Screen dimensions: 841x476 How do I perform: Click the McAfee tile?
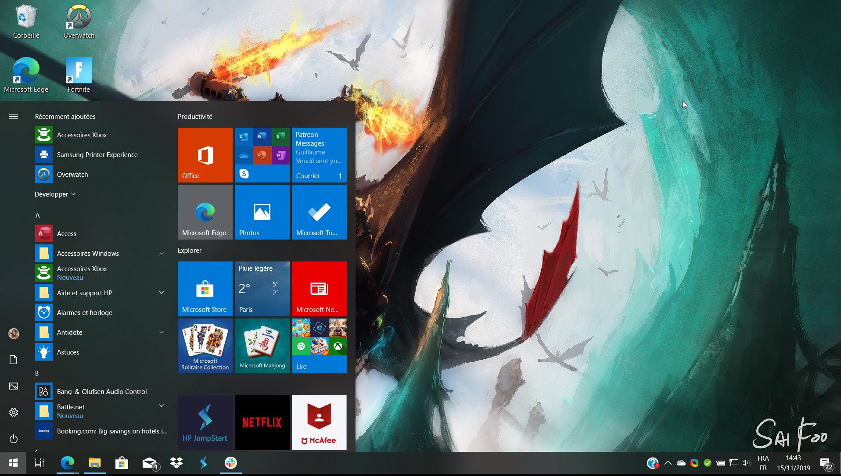click(x=319, y=422)
